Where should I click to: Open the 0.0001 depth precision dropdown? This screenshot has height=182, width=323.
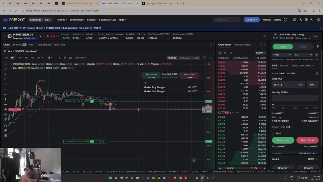pos(260,53)
